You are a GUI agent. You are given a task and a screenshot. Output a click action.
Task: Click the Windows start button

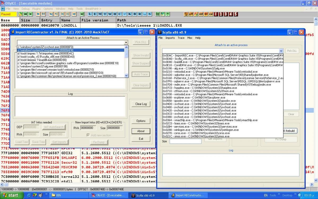[x=11, y=195]
